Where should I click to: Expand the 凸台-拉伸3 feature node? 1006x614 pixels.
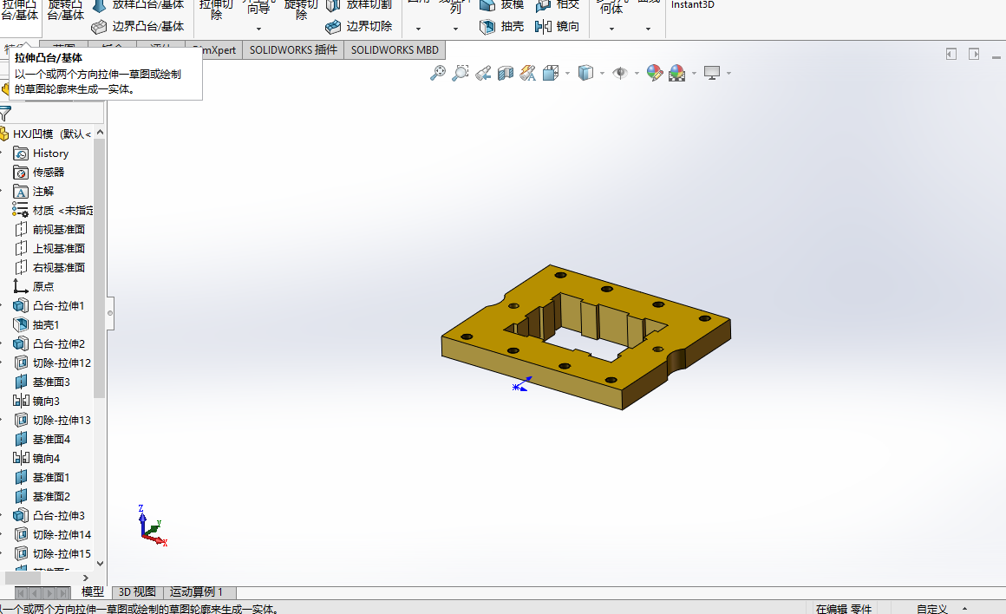click(1, 516)
